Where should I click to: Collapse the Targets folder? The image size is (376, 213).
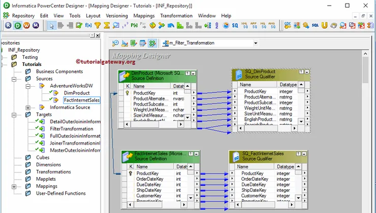coord(14,115)
